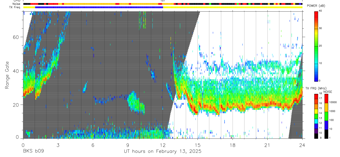Click the "10000" label on the NOISE scale
This screenshot has height=157, width=340.
pyautogui.click(x=333, y=102)
